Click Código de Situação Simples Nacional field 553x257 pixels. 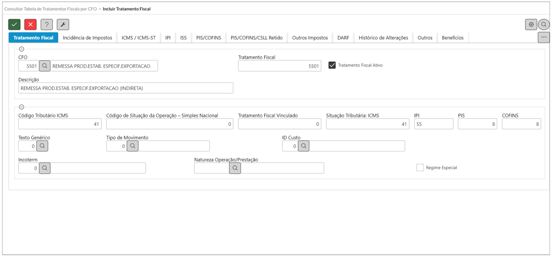point(170,124)
